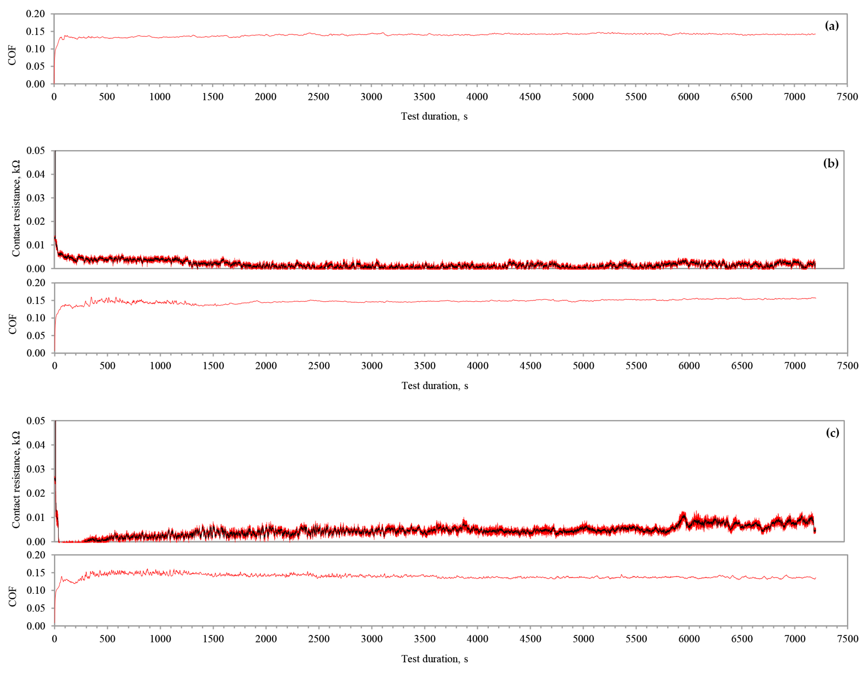
Task: Click the 'Test duration, s' title under panel (b)
Action: [x=435, y=386]
